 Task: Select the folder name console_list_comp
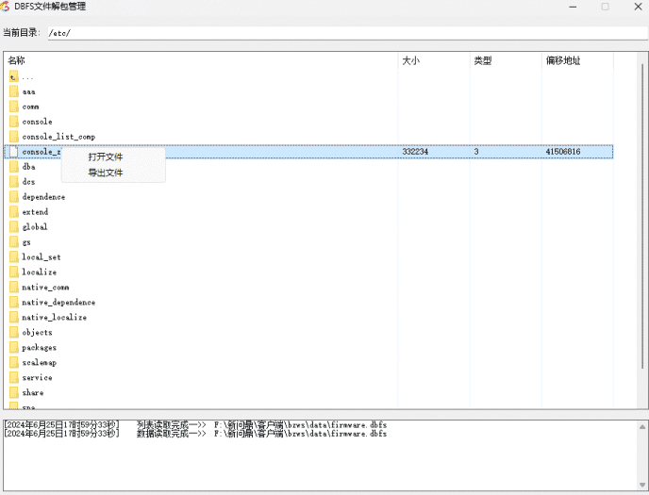coord(58,137)
